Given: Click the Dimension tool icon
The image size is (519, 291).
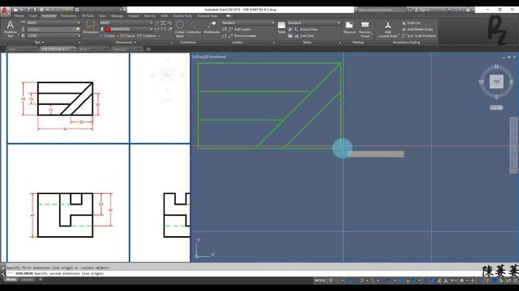Looking at the screenshot, I should (x=90, y=27).
